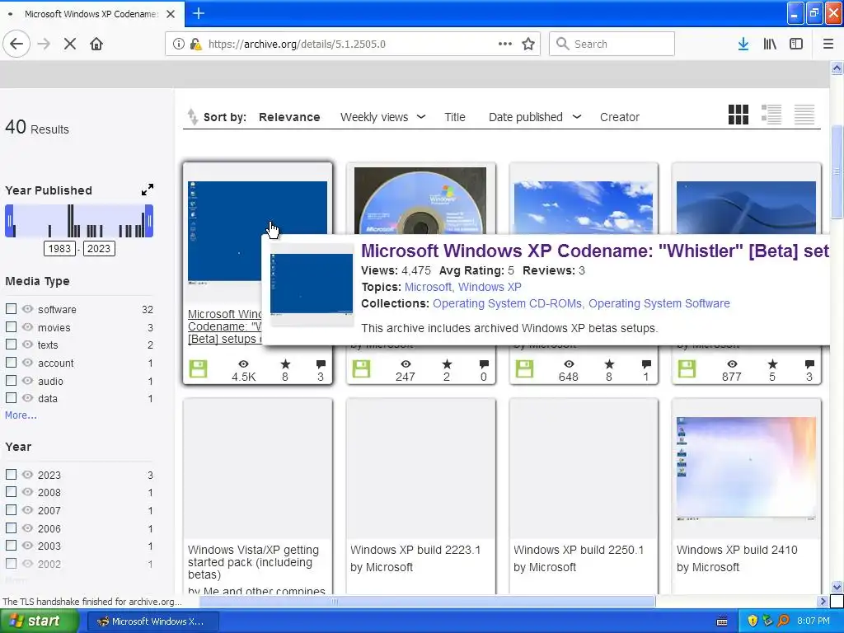Open Windows XP build 2223.1 item
The width and height of the screenshot is (844, 633).
(415, 550)
